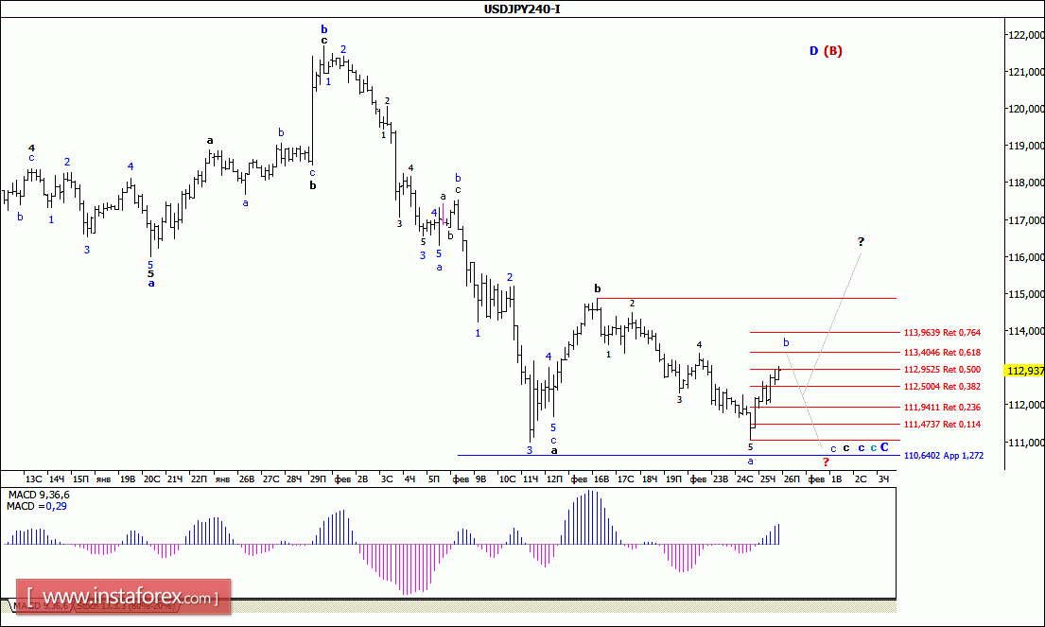Select the 110,6402 App 1,272 label
The image size is (1045, 627).
point(943,455)
